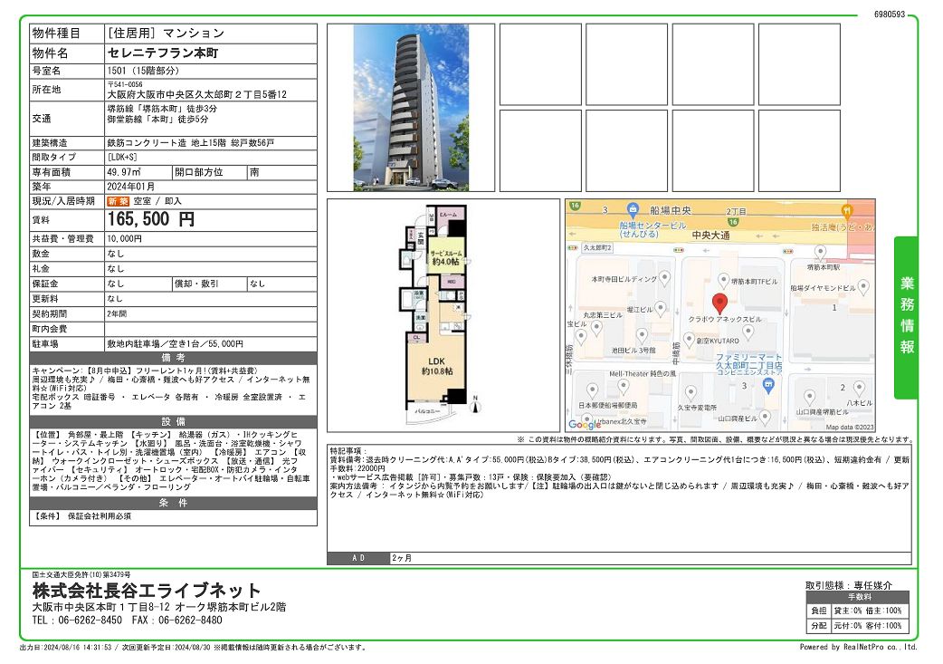Click the 設備 section header
943x664 pixels.
(173, 422)
